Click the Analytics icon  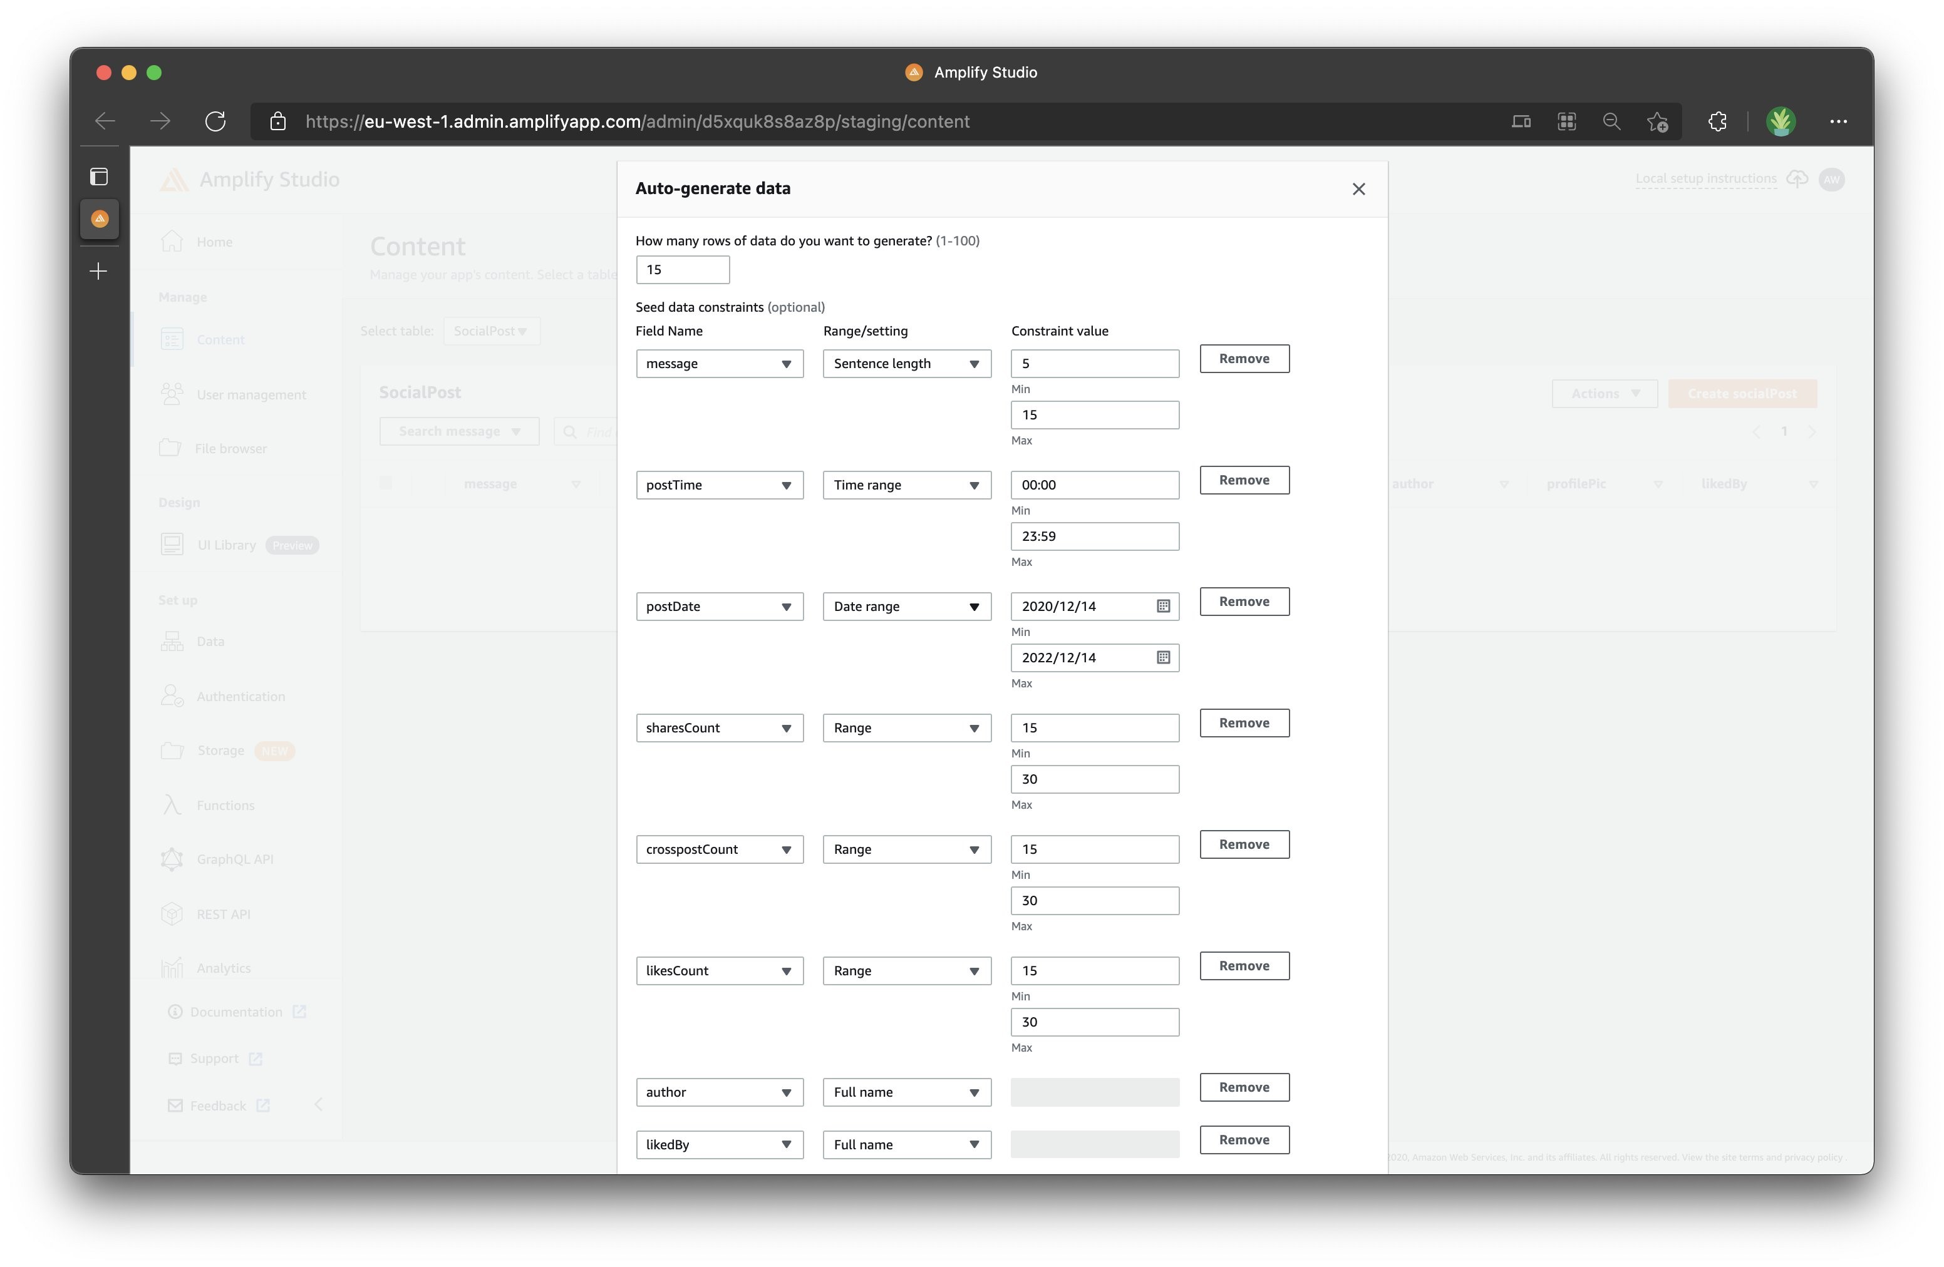(173, 965)
